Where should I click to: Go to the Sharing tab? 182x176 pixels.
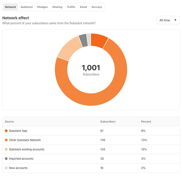(57, 7)
